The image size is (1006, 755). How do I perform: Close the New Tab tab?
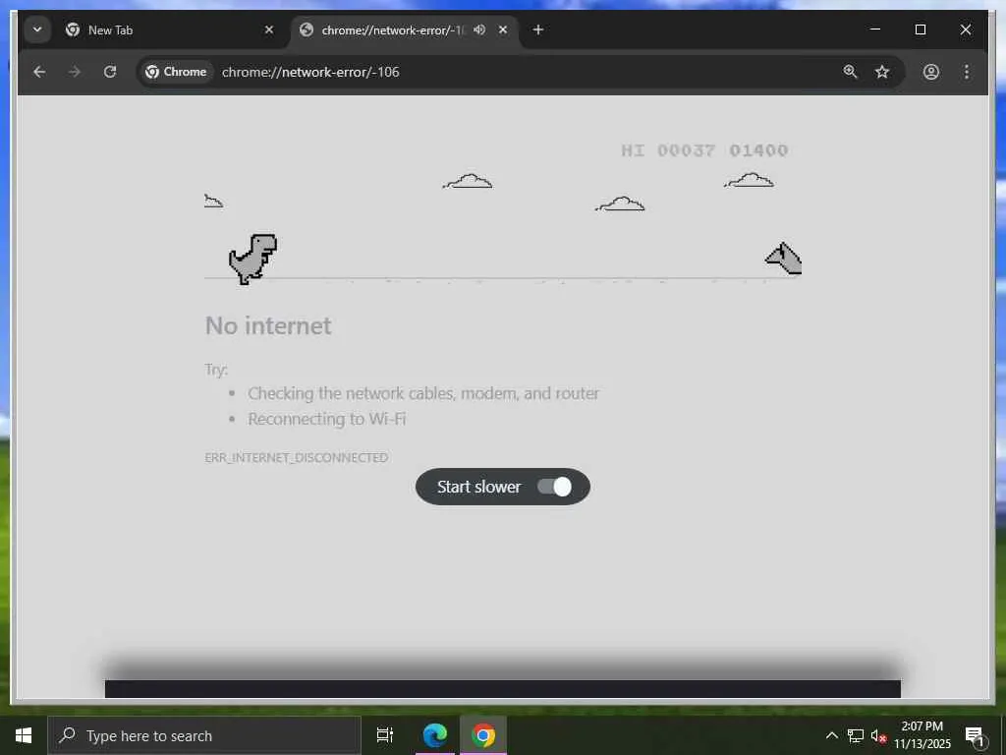(x=269, y=29)
